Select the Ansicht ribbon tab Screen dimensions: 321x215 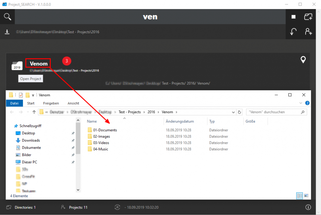73,103
